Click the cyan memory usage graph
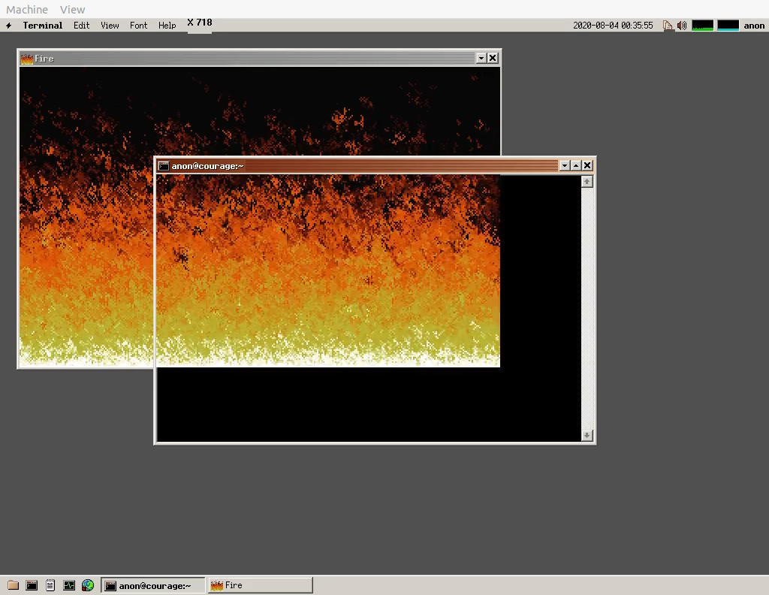This screenshot has height=595, width=769. 728,25
